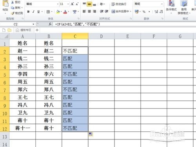Image resolution: width=196 pixels, height=147 pixels.
Task: Click the Paste (粘贴) clipboard icon
Action: pos(5,3)
